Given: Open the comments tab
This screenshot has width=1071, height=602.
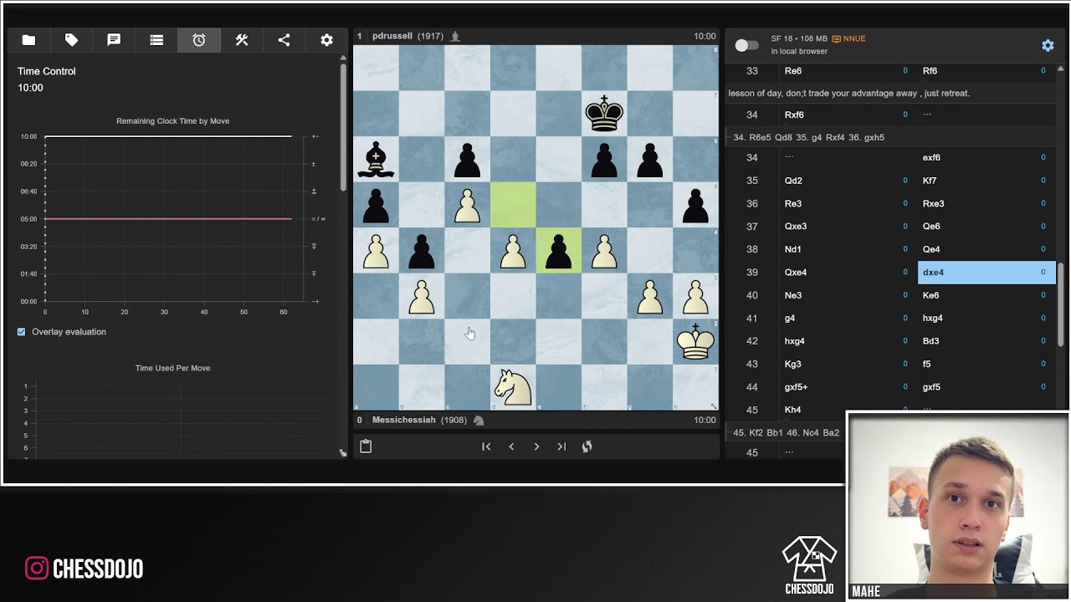Looking at the screenshot, I should tap(114, 40).
